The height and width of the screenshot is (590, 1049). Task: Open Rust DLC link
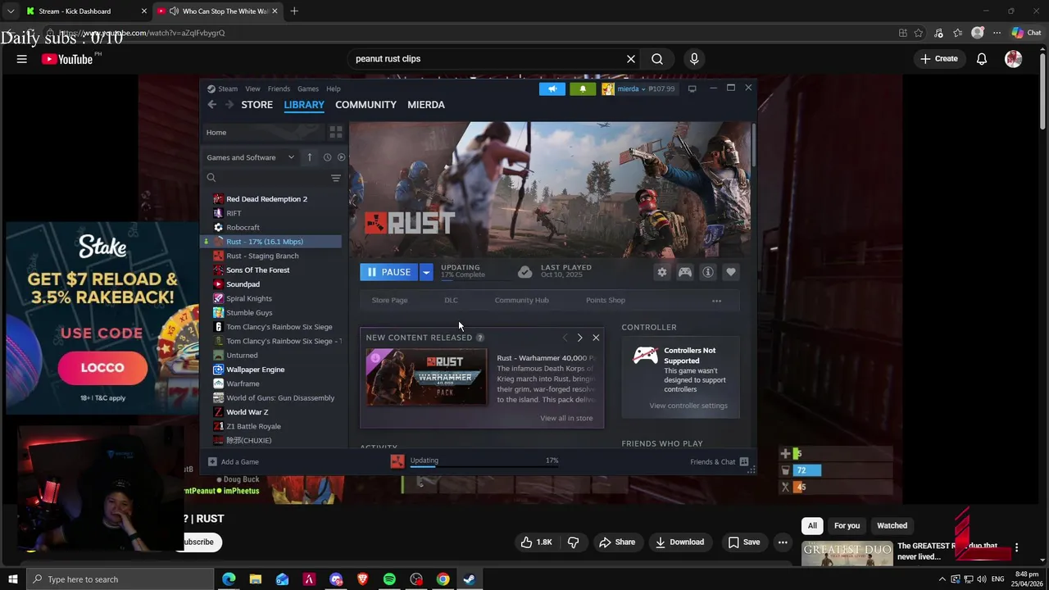[x=451, y=301]
